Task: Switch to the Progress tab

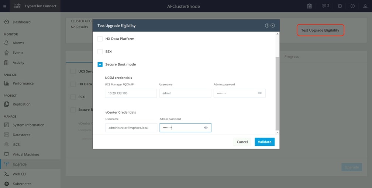Action: coord(292,57)
